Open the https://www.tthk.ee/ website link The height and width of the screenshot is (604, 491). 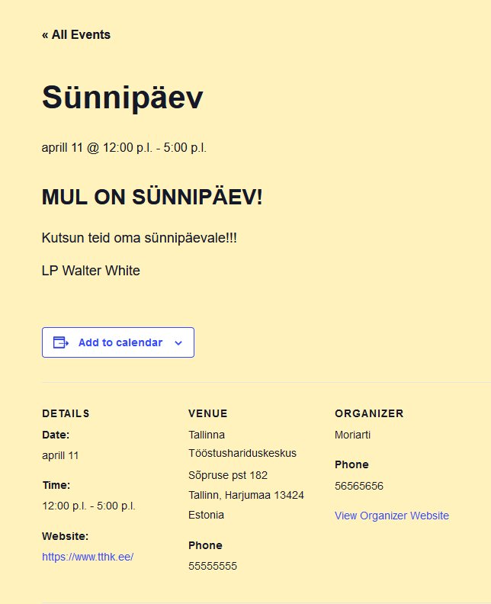(x=88, y=557)
